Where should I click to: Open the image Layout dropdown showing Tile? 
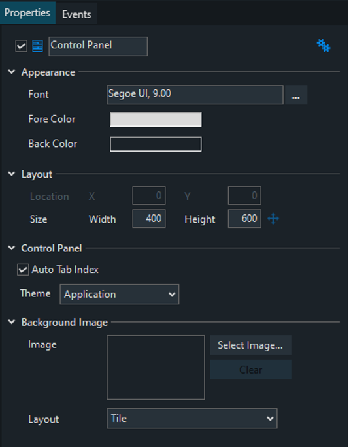point(191,419)
